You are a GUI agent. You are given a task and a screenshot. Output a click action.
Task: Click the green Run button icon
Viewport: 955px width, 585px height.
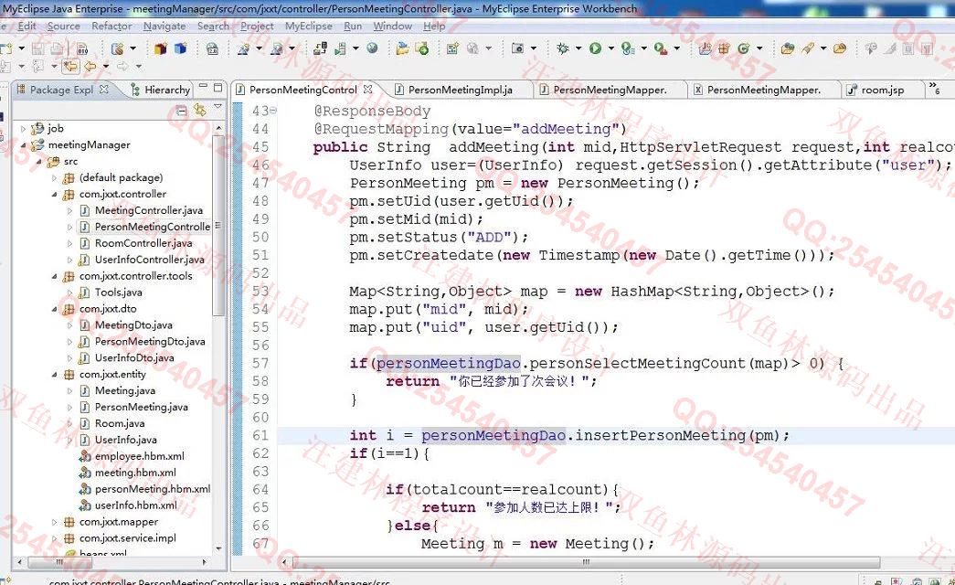coord(595,48)
